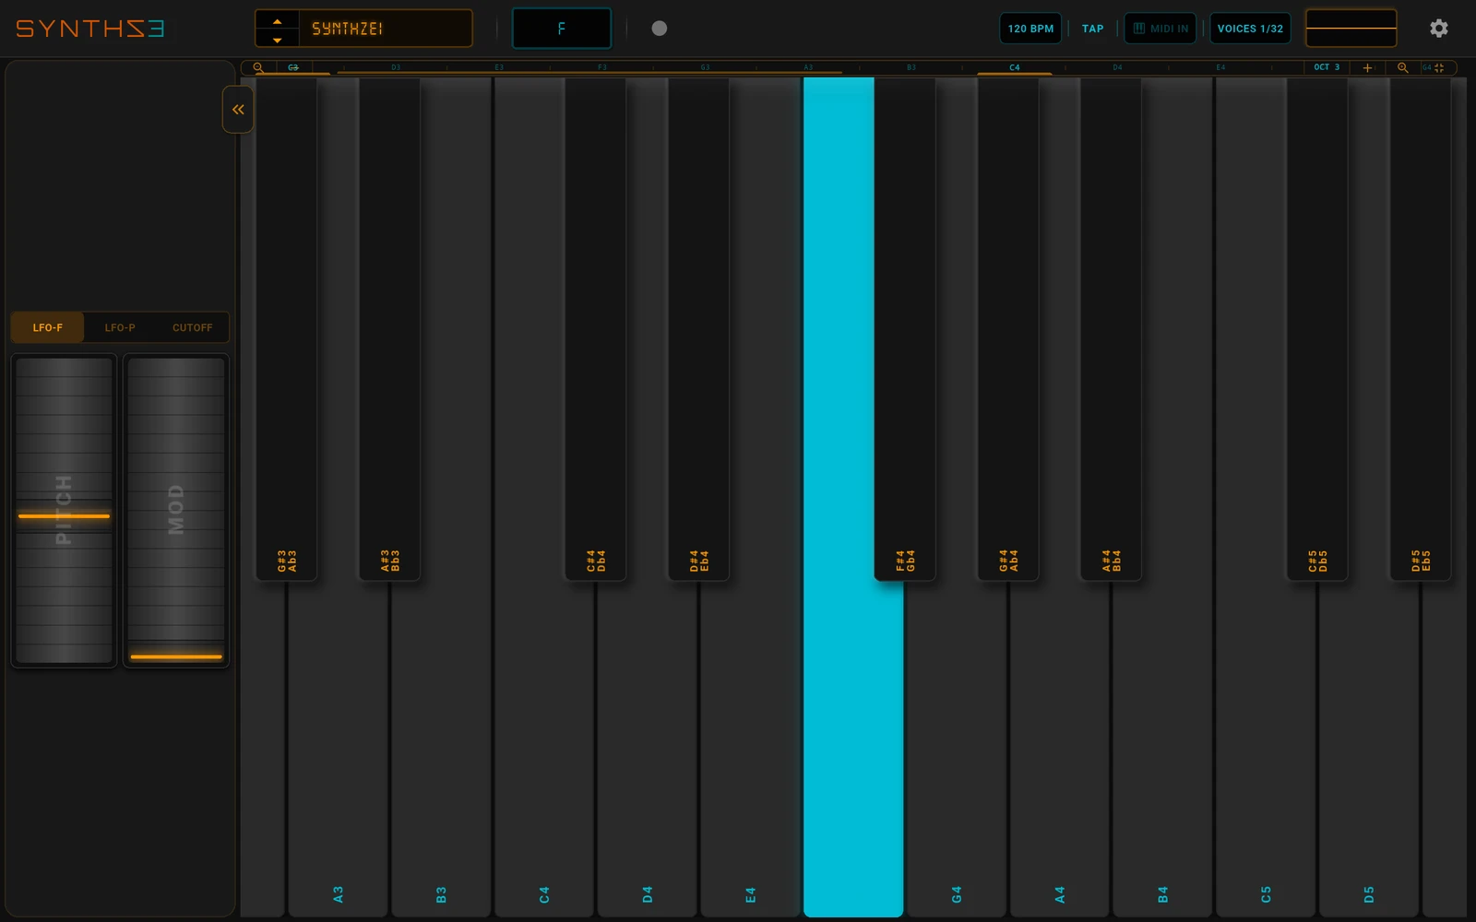
Task: Play the B4 white key
Action: [1162, 749]
